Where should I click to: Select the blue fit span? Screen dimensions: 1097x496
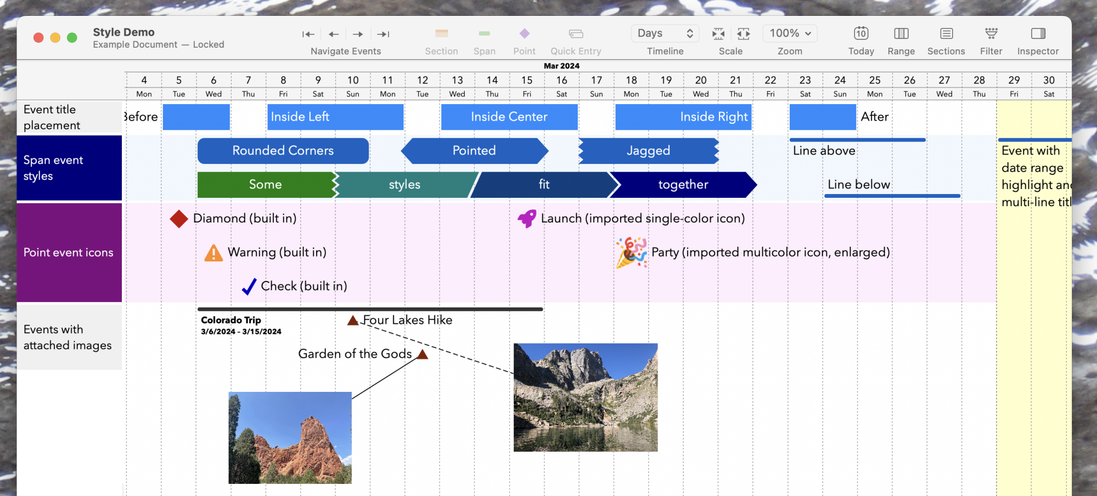tap(544, 185)
